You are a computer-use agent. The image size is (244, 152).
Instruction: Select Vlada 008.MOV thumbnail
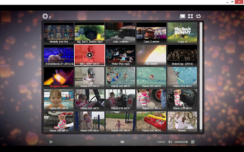pos(90,100)
